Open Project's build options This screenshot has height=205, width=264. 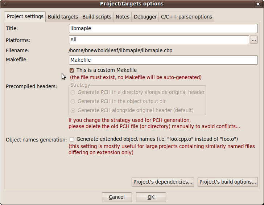228,182
